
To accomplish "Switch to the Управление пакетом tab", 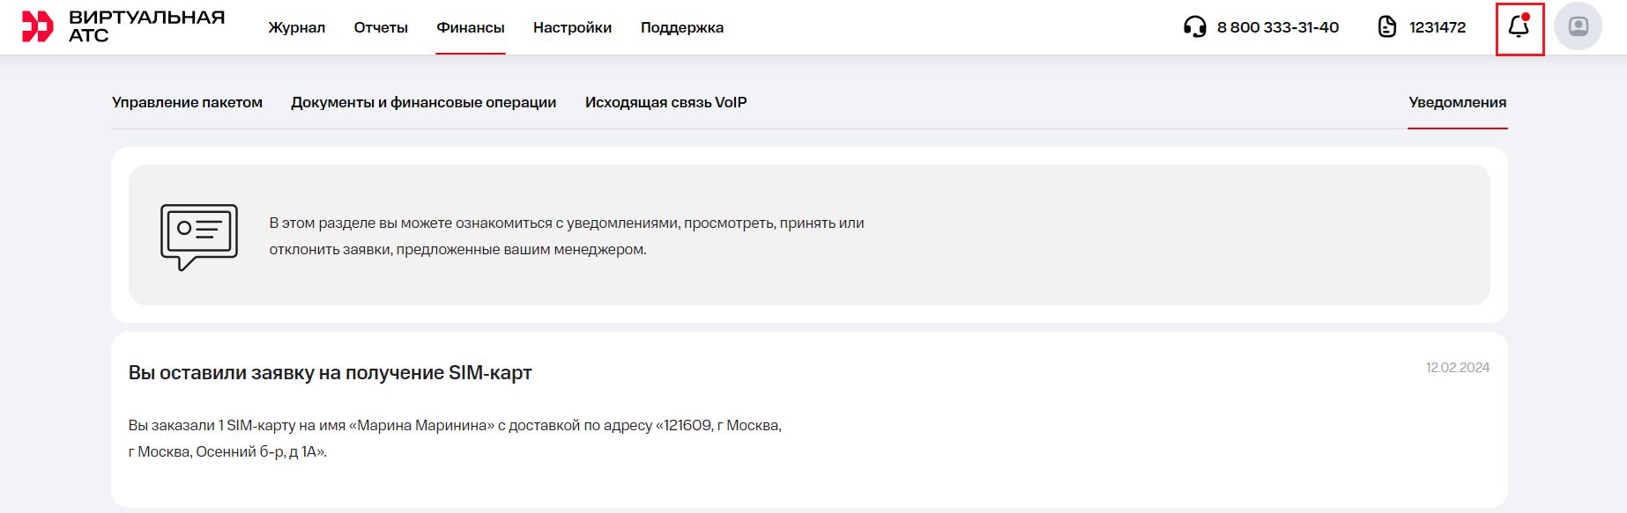I will pos(187,102).
